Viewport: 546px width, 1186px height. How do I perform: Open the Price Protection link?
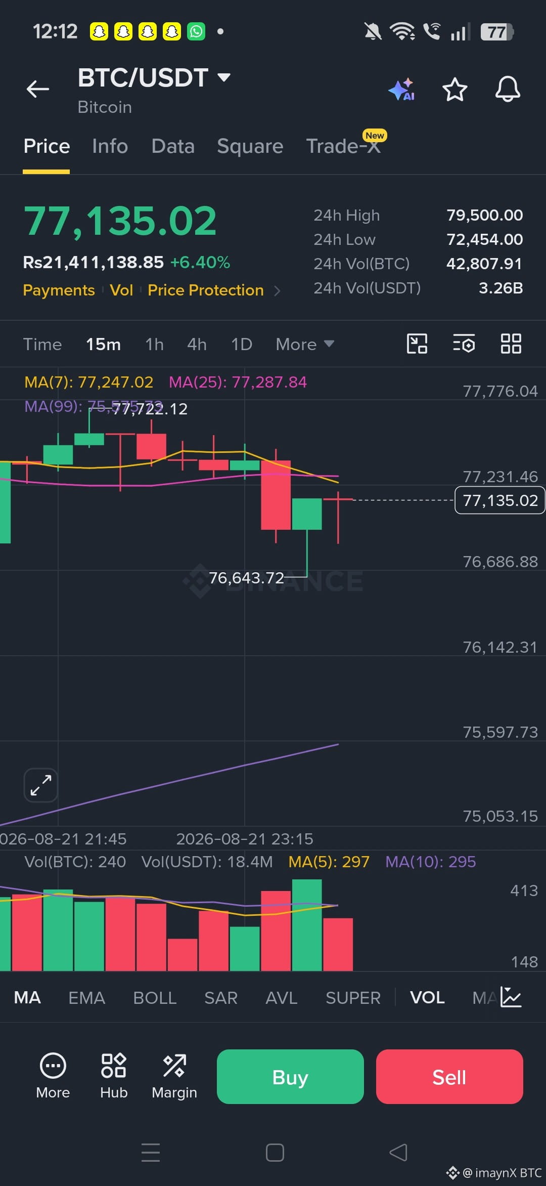point(206,290)
